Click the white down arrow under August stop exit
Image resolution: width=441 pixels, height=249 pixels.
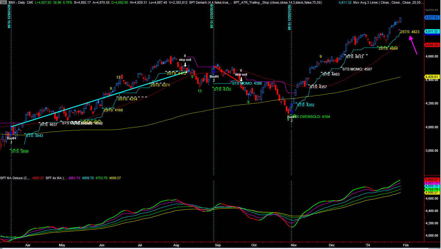pos(185,65)
